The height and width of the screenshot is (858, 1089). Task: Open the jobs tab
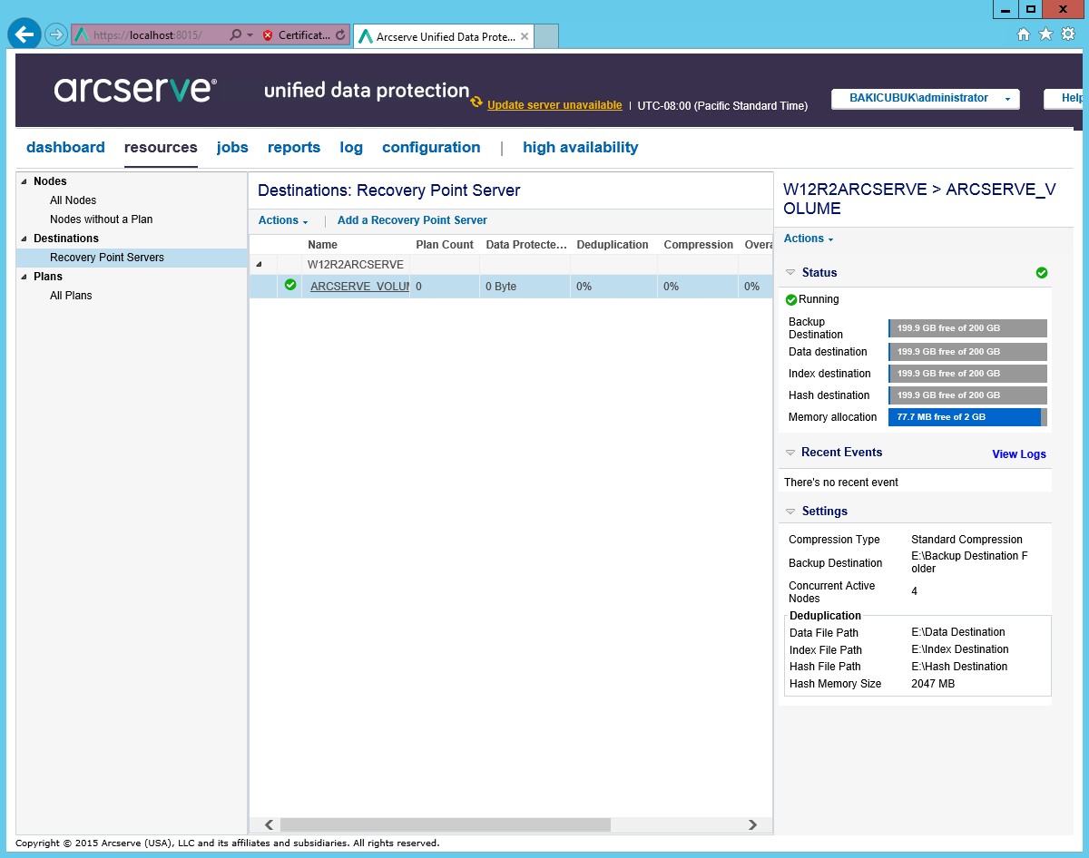(232, 147)
